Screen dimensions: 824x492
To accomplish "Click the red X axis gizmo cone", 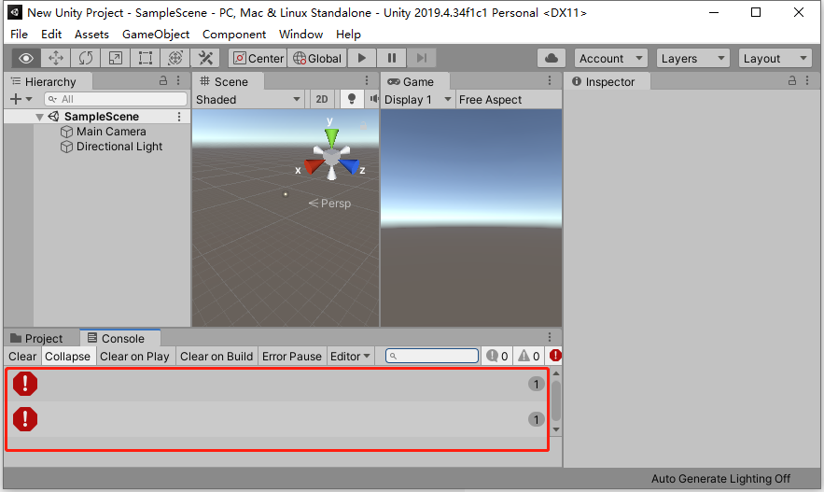I will point(314,166).
